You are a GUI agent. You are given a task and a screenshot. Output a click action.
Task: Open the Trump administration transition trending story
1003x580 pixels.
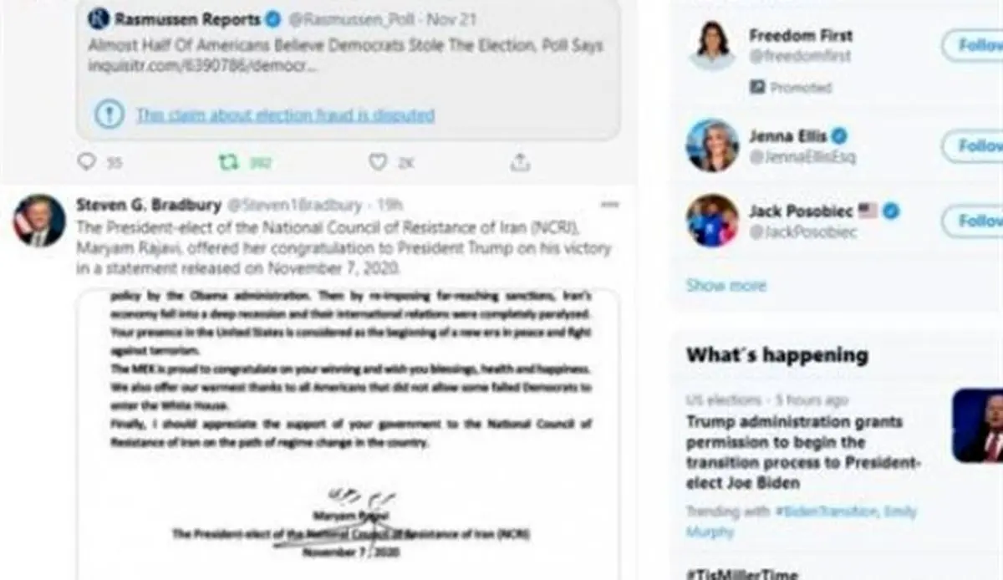click(803, 452)
